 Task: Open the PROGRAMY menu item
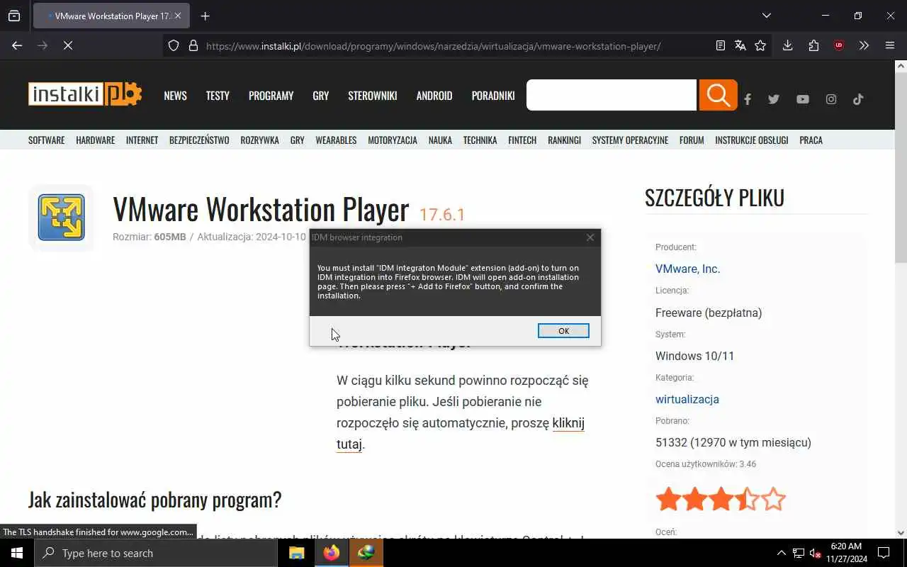pyautogui.click(x=271, y=96)
